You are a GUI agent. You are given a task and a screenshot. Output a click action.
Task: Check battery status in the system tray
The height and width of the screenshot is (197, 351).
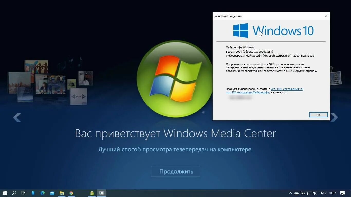(x=303, y=193)
